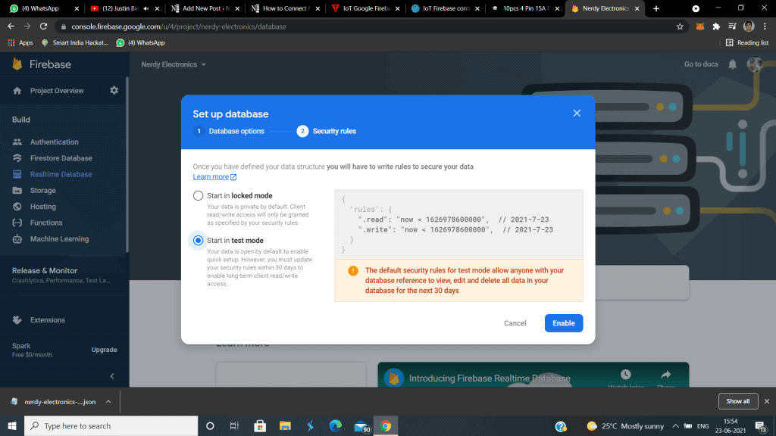Open Project Overview in the sidebar
The height and width of the screenshot is (436, 776).
56,91
